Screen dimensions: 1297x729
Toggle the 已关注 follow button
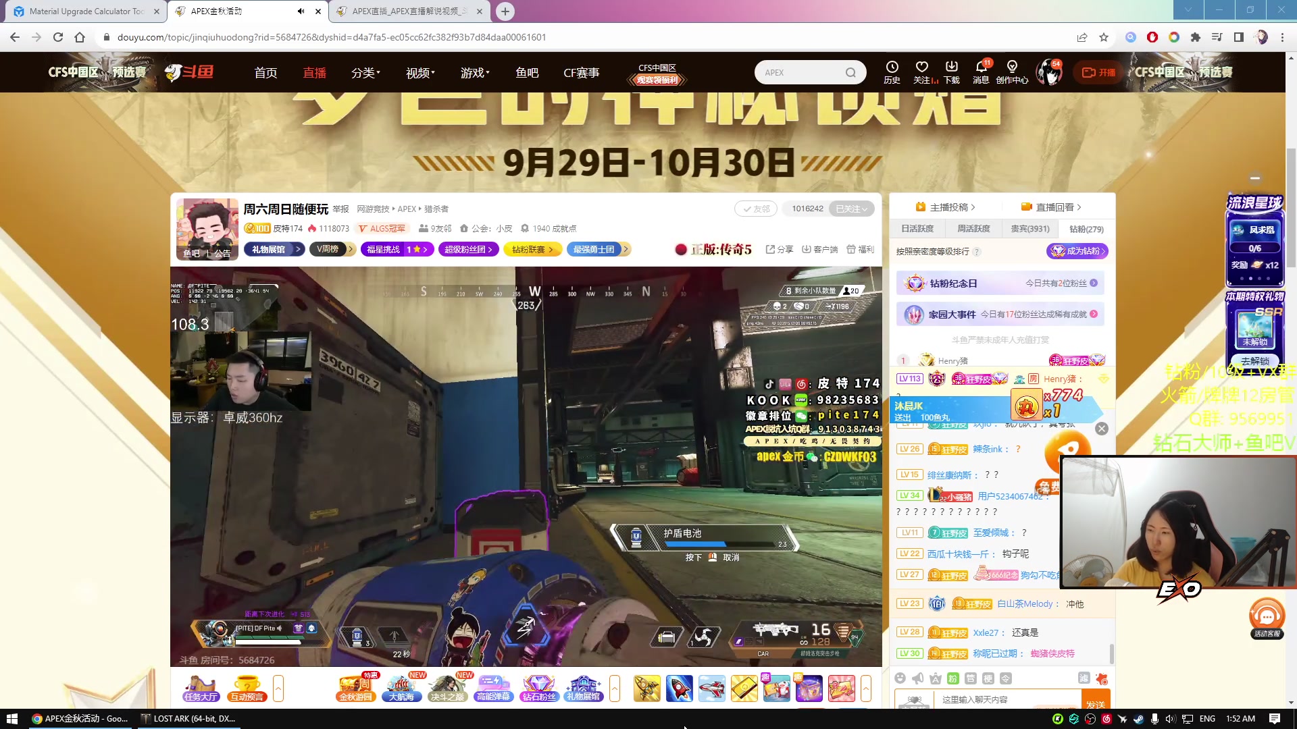850,209
